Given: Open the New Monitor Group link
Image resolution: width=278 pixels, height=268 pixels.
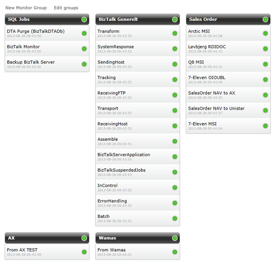Looking at the screenshot, I should coord(26,8).
